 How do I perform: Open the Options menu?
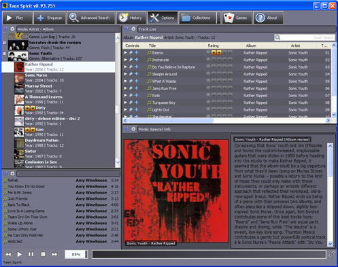[163, 18]
